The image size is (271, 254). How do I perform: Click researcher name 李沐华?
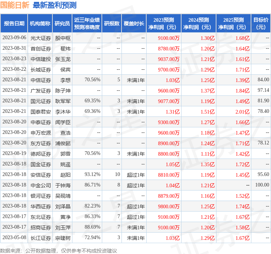(63, 112)
